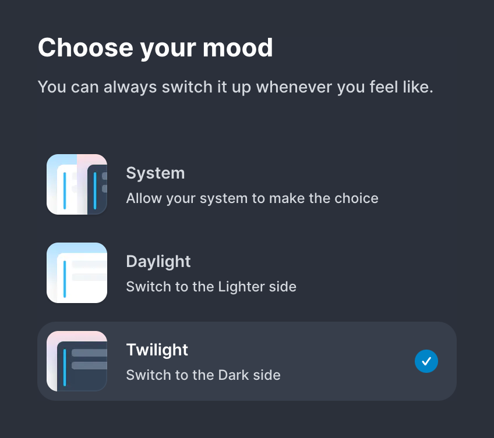Click 'Allow your system to make the choice'

click(252, 198)
